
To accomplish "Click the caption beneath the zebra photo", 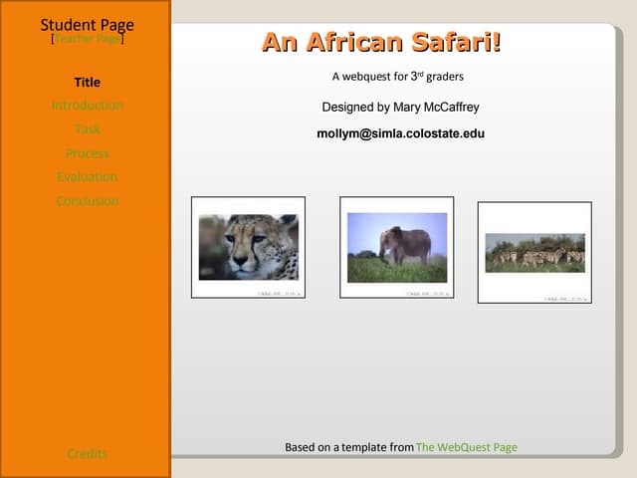I will pyautogui.click(x=564, y=298).
